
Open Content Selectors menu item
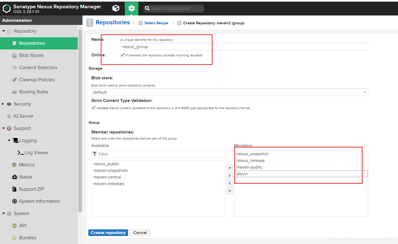39,68
